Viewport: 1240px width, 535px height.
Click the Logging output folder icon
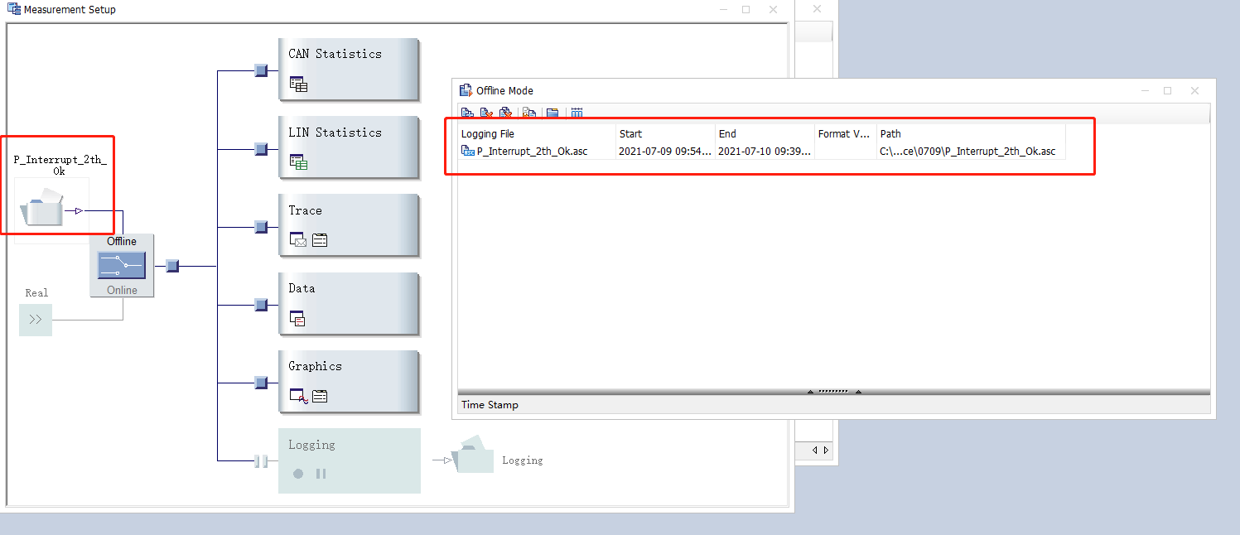pos(473,455)
